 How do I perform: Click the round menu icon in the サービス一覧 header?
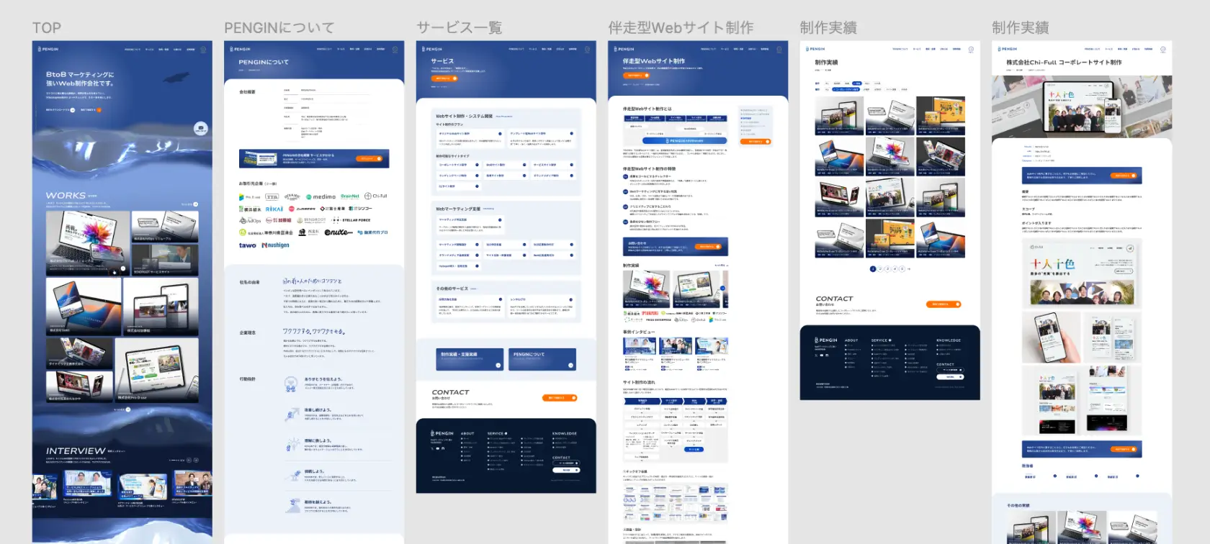click(587, 50)
